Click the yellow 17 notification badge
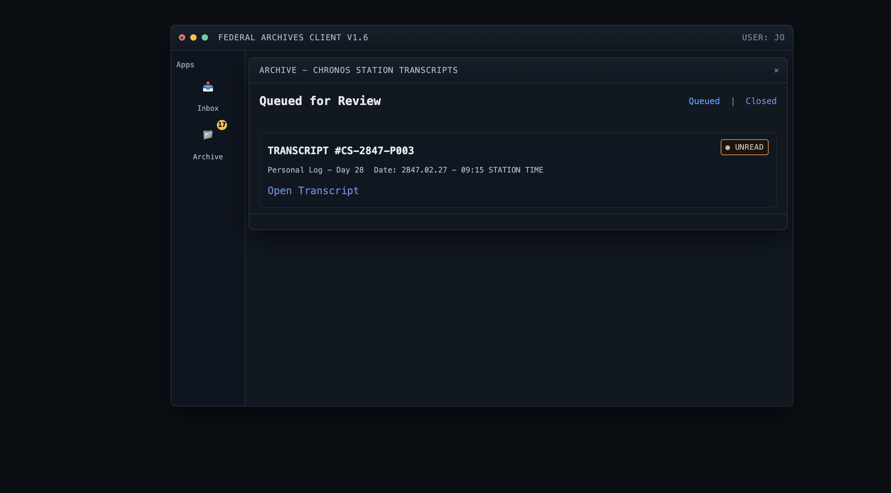The width and height of the screenshot is (891, 493). click(x=222, y=125)
